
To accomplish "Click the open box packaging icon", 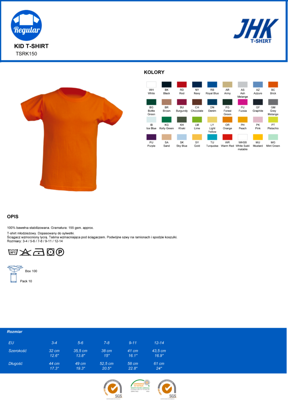I will pos(15,269).
